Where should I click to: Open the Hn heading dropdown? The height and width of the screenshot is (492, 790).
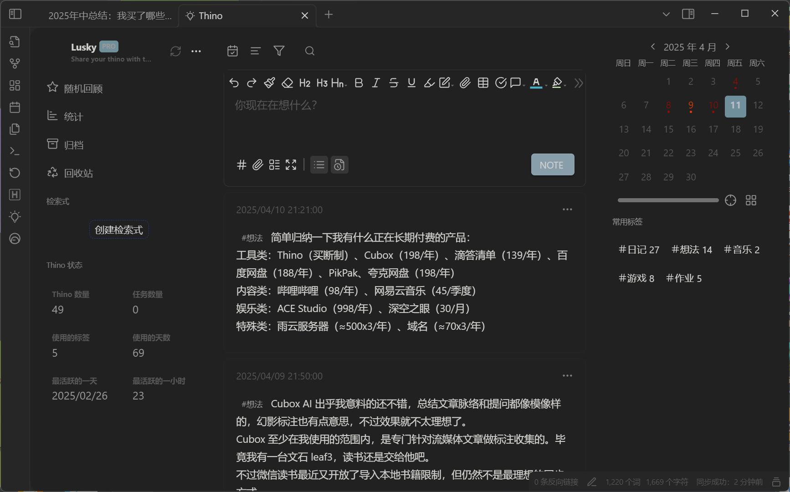click(339, 83)
